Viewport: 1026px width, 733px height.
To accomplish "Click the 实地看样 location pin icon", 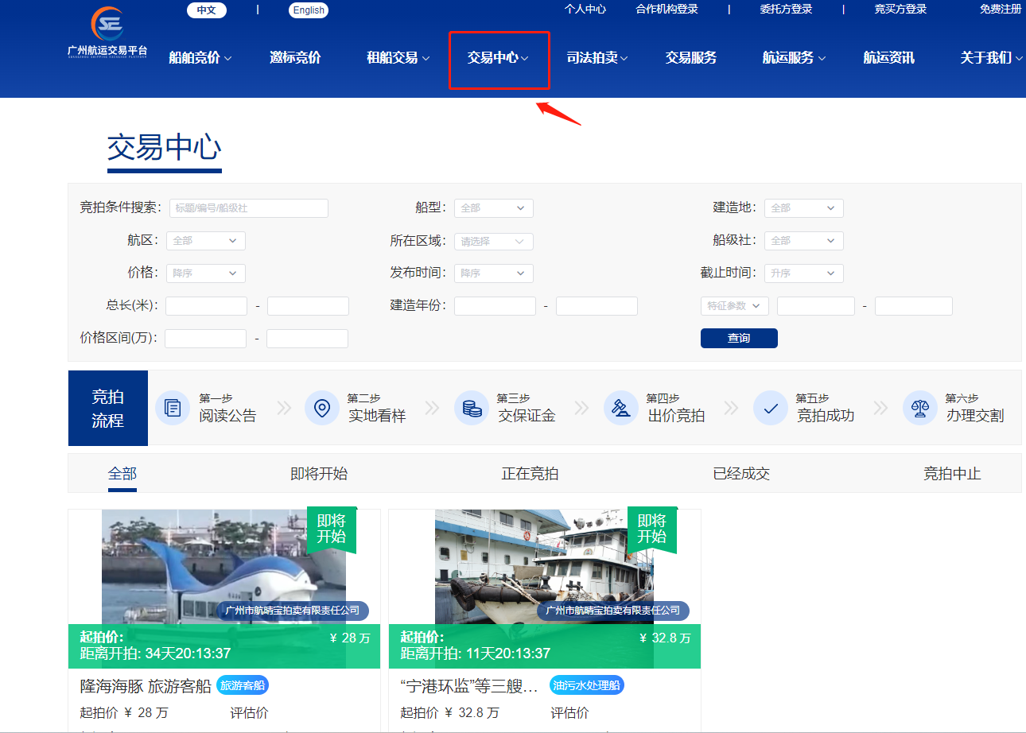I will click(x=321, y=408).
